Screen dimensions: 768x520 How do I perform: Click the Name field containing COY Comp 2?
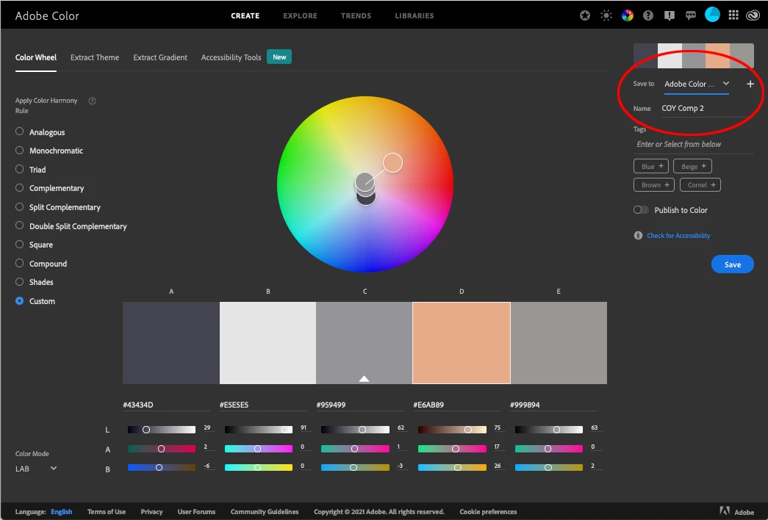click(707, 108)
